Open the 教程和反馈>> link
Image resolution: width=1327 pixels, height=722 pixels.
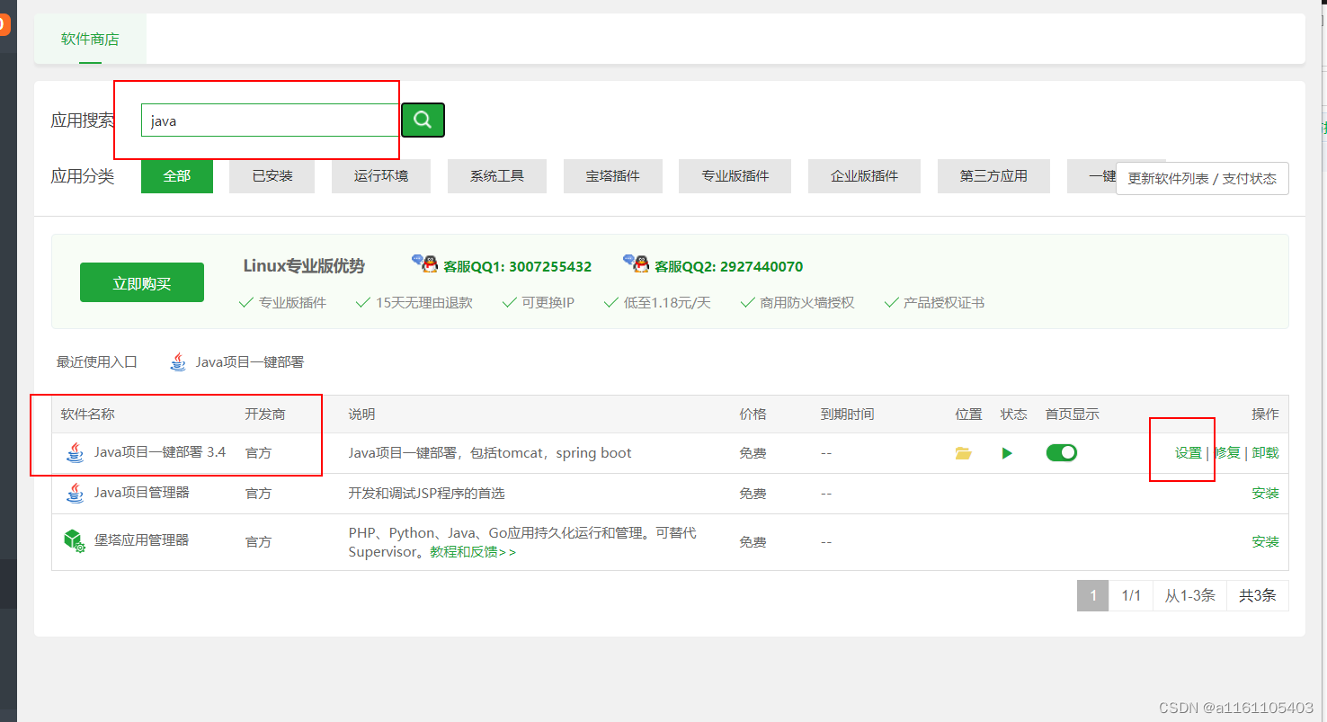pyautogui.click(x=473, y=551)
